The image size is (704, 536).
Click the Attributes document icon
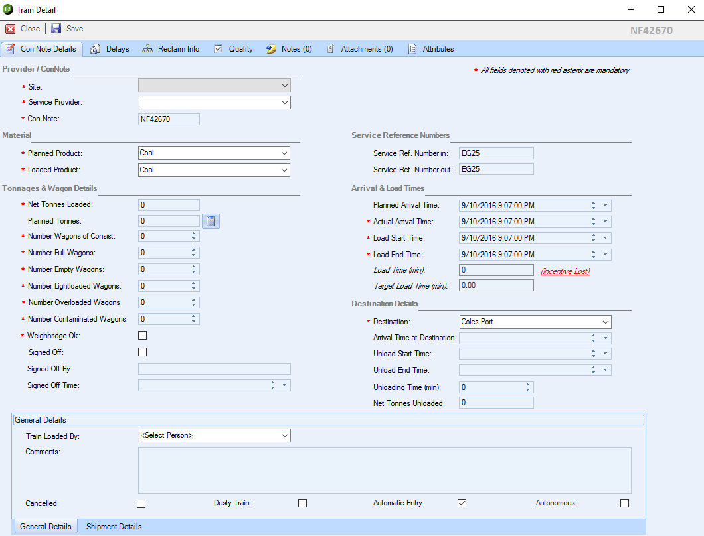[412, 49]
